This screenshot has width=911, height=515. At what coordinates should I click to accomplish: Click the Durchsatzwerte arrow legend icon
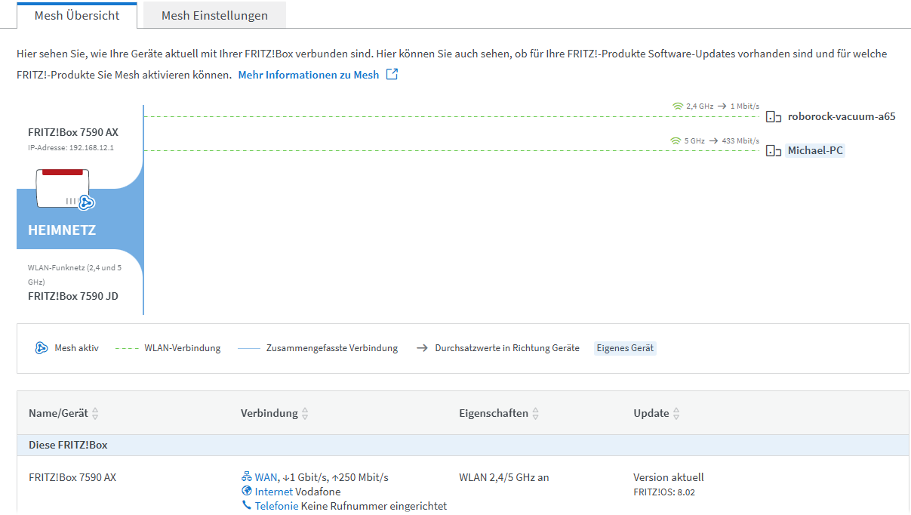(x=422, y=348)
